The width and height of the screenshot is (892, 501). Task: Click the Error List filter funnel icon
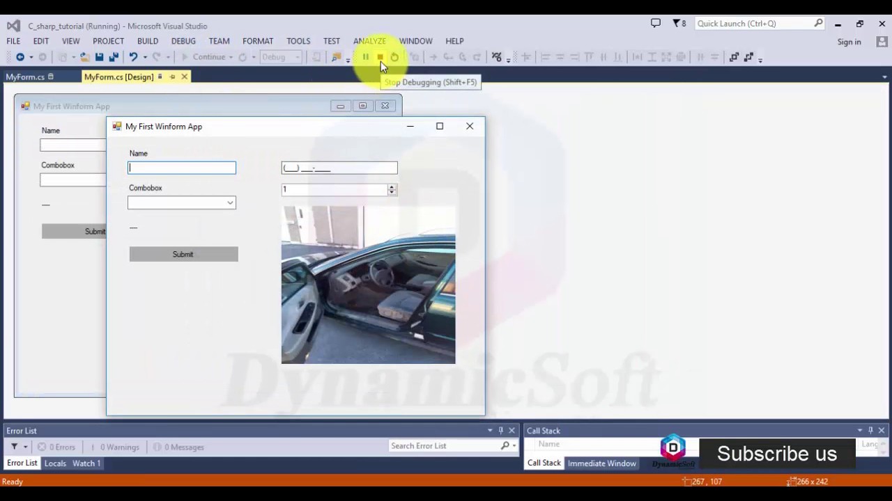[x=14, y=447]
